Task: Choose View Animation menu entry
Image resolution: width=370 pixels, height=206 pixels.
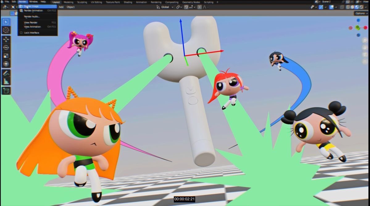Action: (38, 27)
